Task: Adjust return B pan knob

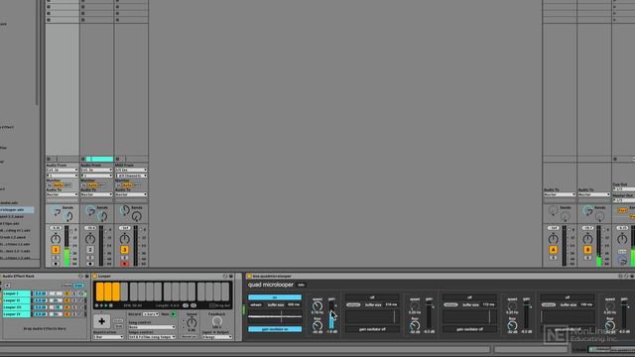Action: [x=587, y=239]
